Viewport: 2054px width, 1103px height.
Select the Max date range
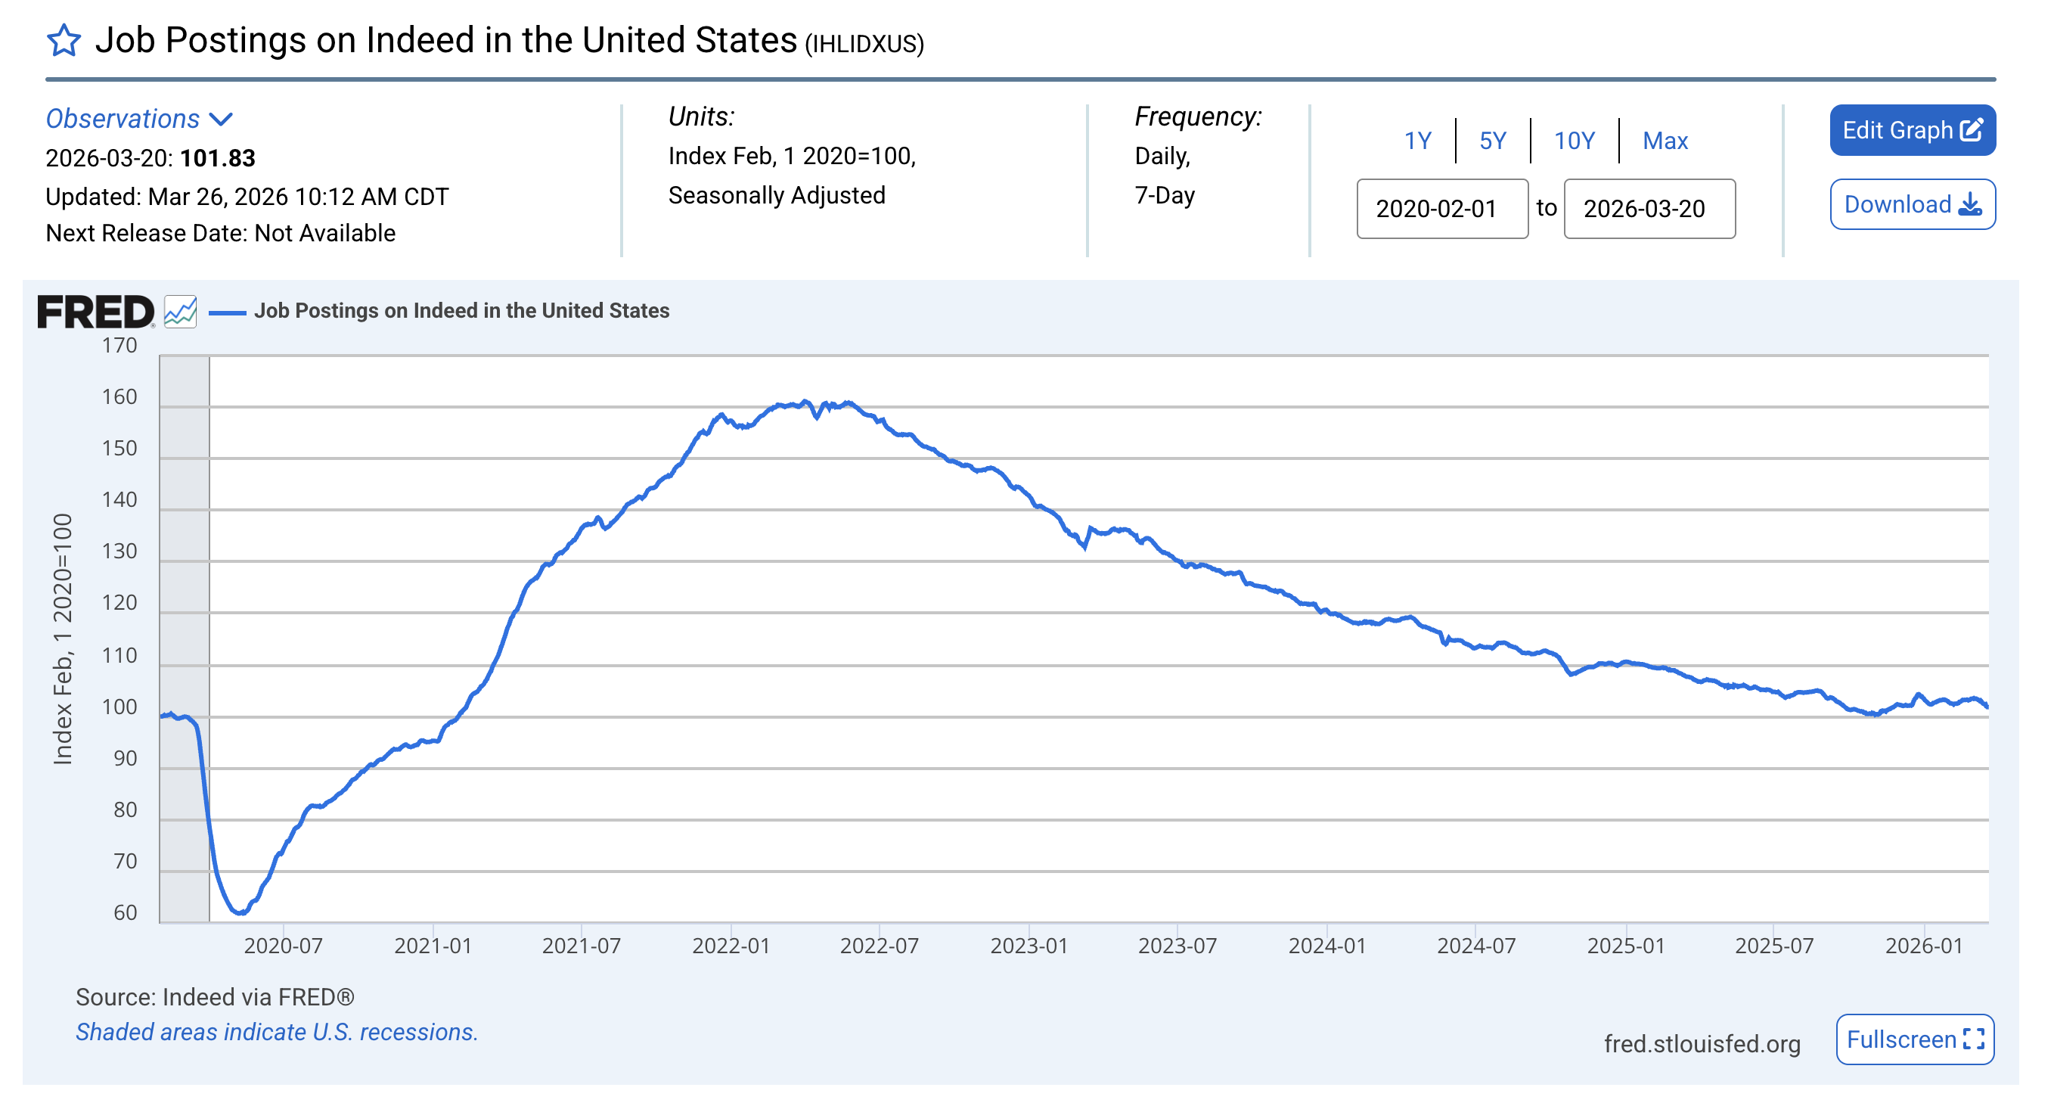1665,141
